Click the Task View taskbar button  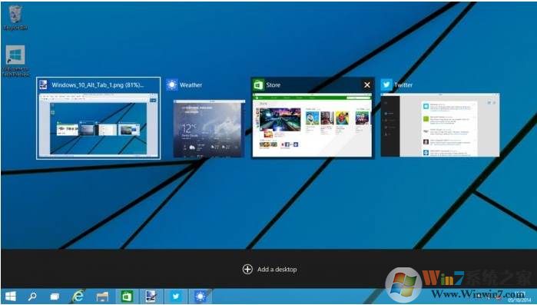(x=55, y=297)
